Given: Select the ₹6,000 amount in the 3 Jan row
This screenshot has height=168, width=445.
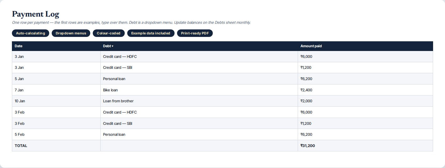Looking at the screenshot, I should point(365,57).
